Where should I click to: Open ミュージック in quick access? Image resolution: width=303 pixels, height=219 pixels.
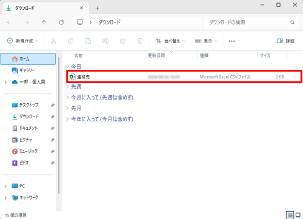(x=25, y=151)
